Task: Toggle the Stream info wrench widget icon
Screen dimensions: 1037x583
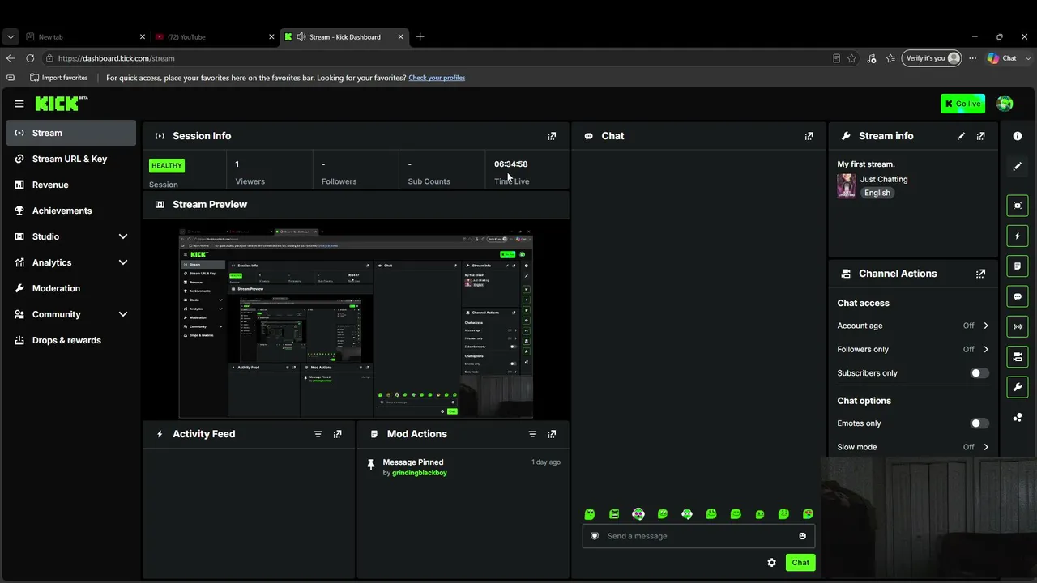Action: [x=1018, y=387]
